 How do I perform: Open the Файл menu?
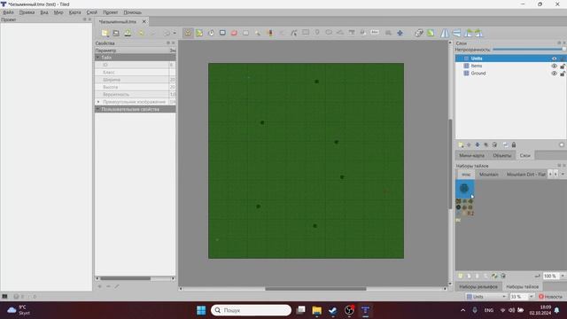point(8,12)
